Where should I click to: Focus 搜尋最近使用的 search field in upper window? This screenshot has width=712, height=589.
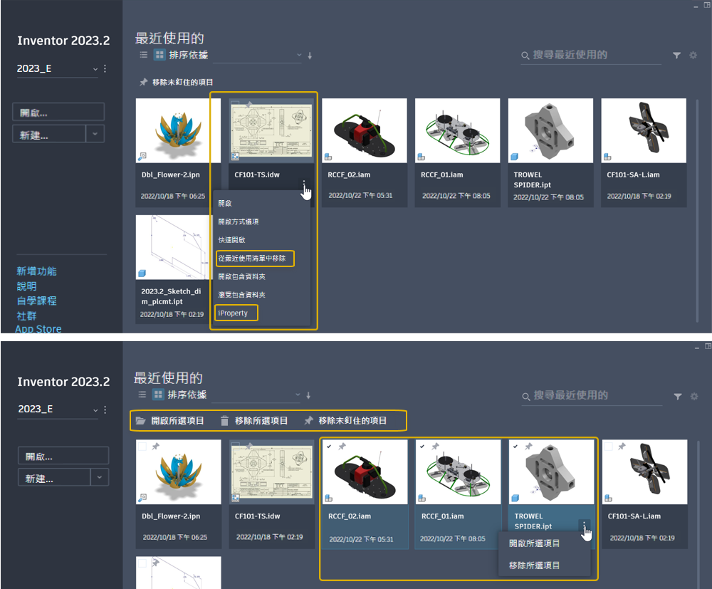click(x=591, y=56)
